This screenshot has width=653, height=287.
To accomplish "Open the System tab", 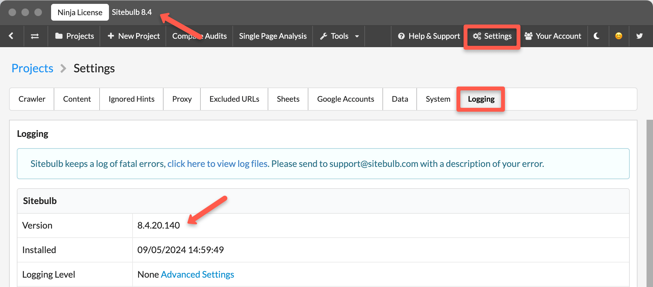I will (x=438, y=99).
